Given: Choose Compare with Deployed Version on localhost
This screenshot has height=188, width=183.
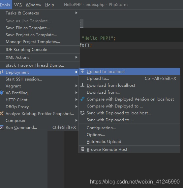Looking at the screenshot, I should pyautogui.click(x=129, y=99).
